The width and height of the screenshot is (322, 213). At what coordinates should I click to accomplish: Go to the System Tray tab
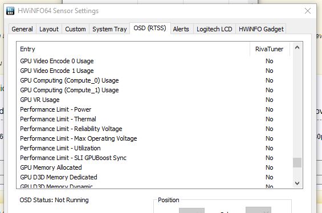(109, 29)
